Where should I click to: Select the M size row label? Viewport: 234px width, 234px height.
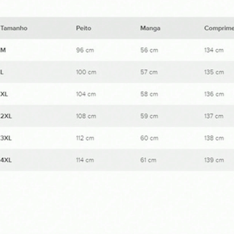pos(3,50)
